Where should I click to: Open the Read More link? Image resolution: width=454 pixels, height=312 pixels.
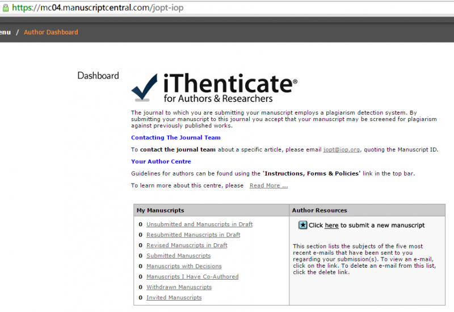click(268, 186)
